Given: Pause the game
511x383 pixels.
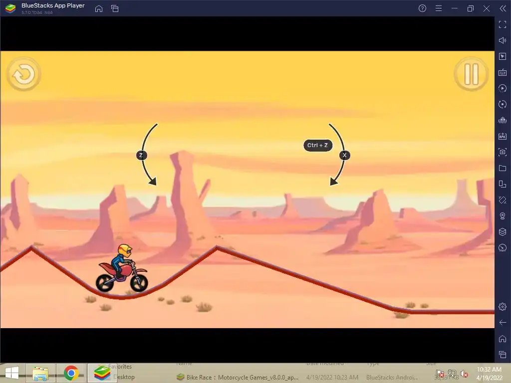Looking at the screenshot, I should (x=471, y=74).
